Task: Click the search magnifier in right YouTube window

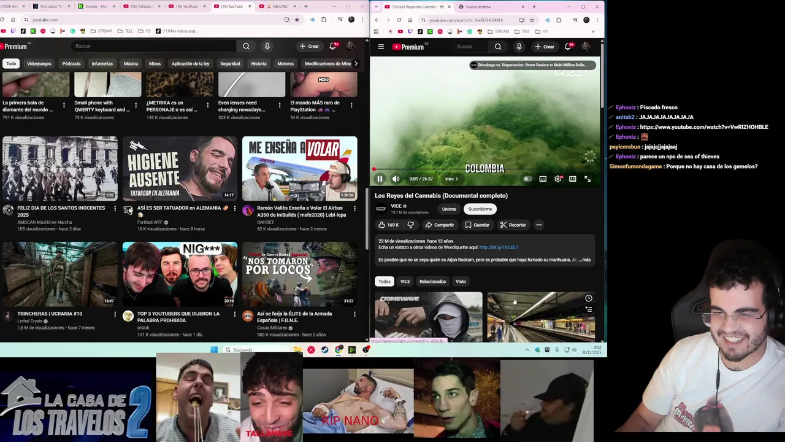Action: tap(498, 47)
